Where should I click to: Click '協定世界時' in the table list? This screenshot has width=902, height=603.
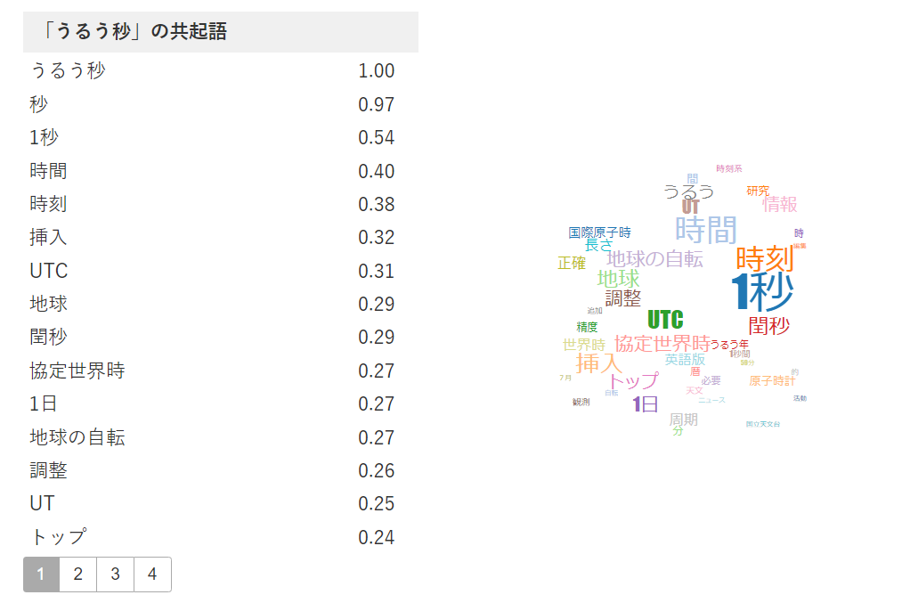point(77,371)
